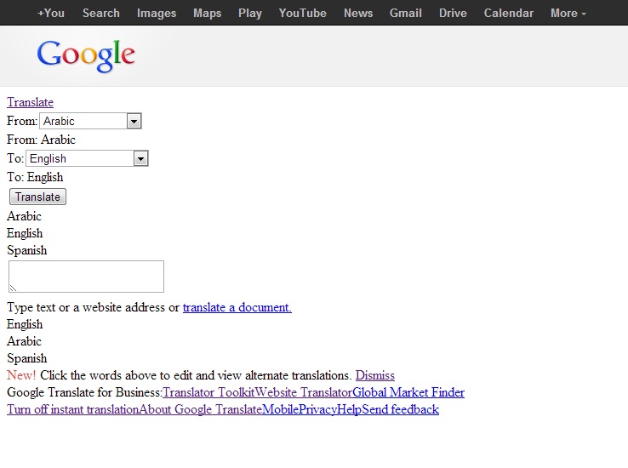Open the Website Translator link
Screen dimensions: 628x468
(304, 392)
